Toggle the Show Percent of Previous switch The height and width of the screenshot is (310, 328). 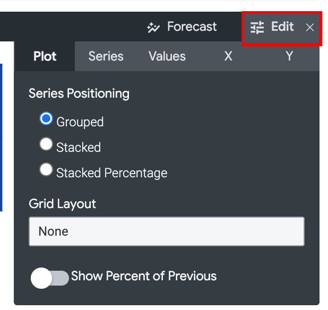click(50, 278)
